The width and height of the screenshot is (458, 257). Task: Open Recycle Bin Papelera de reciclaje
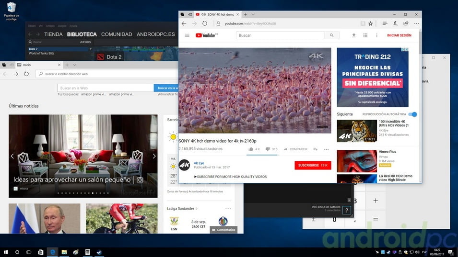tap(12, 11)
